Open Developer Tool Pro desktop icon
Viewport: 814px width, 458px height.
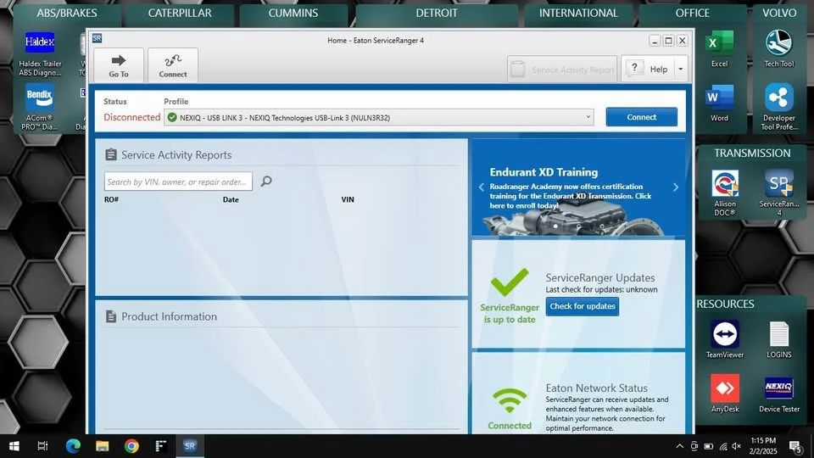pos(778,107)
